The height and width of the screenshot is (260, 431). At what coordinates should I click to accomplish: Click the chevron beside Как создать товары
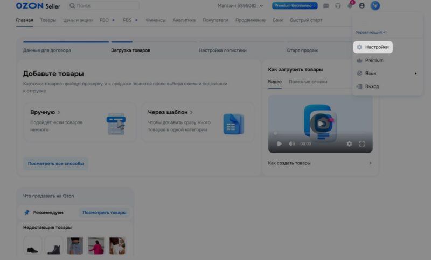pos(370,163)
